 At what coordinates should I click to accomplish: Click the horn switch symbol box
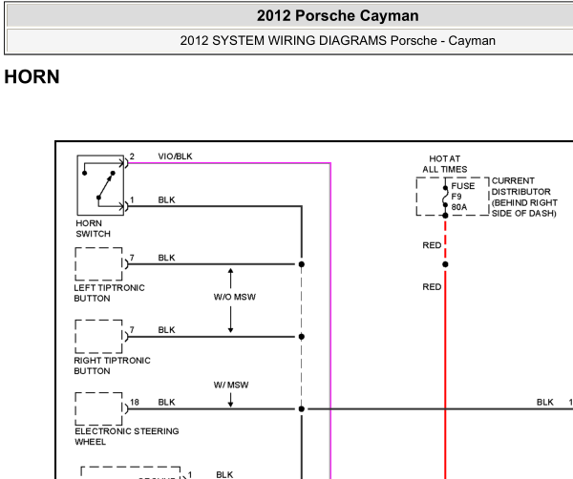tap(100, 185)
